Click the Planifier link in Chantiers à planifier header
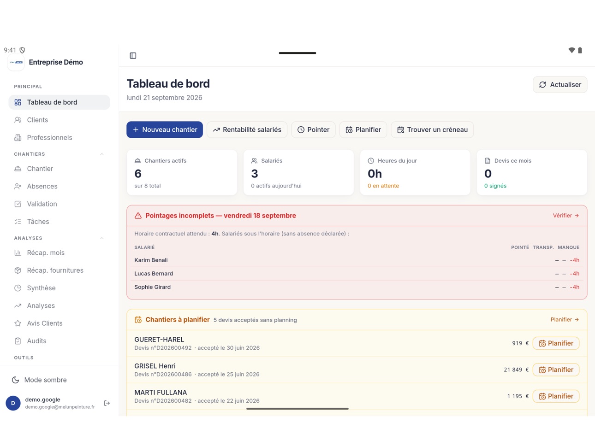The height and width of the screenshot is (446, 595). (565, 320)
